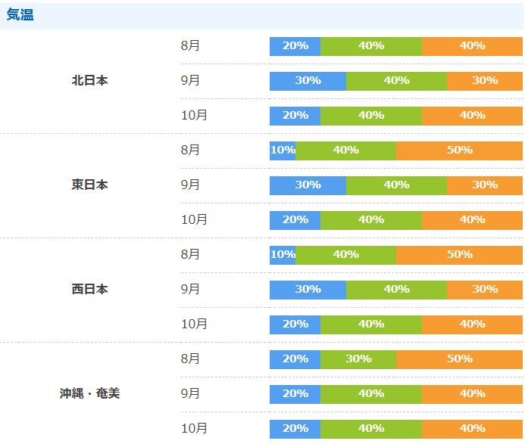This screenshot has width=525, height=444.
Task: Click blue 20% segment for 北日本 8月
Action: pyautogui.click(x=295, y=46)
